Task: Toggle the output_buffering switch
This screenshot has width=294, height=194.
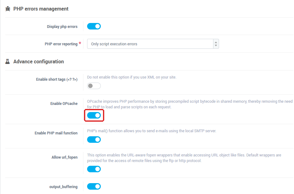Action: click(94, 187)
